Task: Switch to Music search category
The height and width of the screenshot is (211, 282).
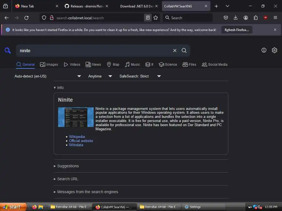Action: [x=132, y=65]
